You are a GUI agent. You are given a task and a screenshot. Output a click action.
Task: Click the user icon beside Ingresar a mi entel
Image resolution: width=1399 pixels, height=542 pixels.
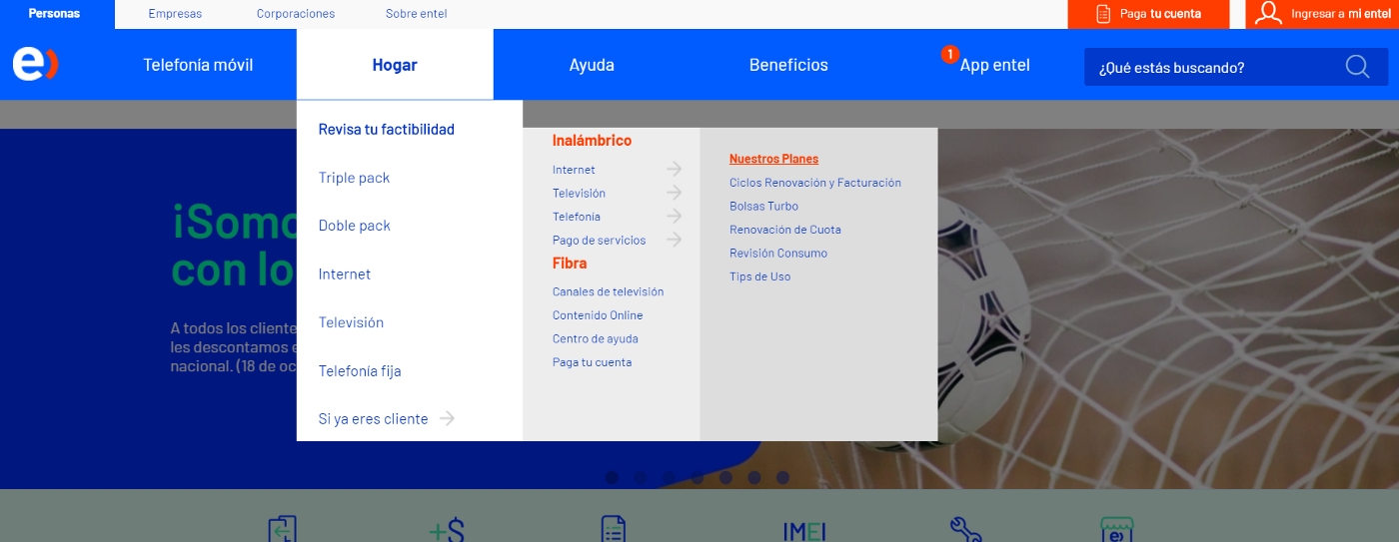tap(1269, 13)
